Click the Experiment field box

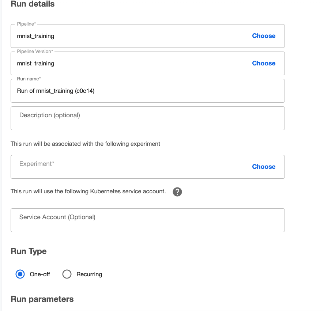point(128,167)
